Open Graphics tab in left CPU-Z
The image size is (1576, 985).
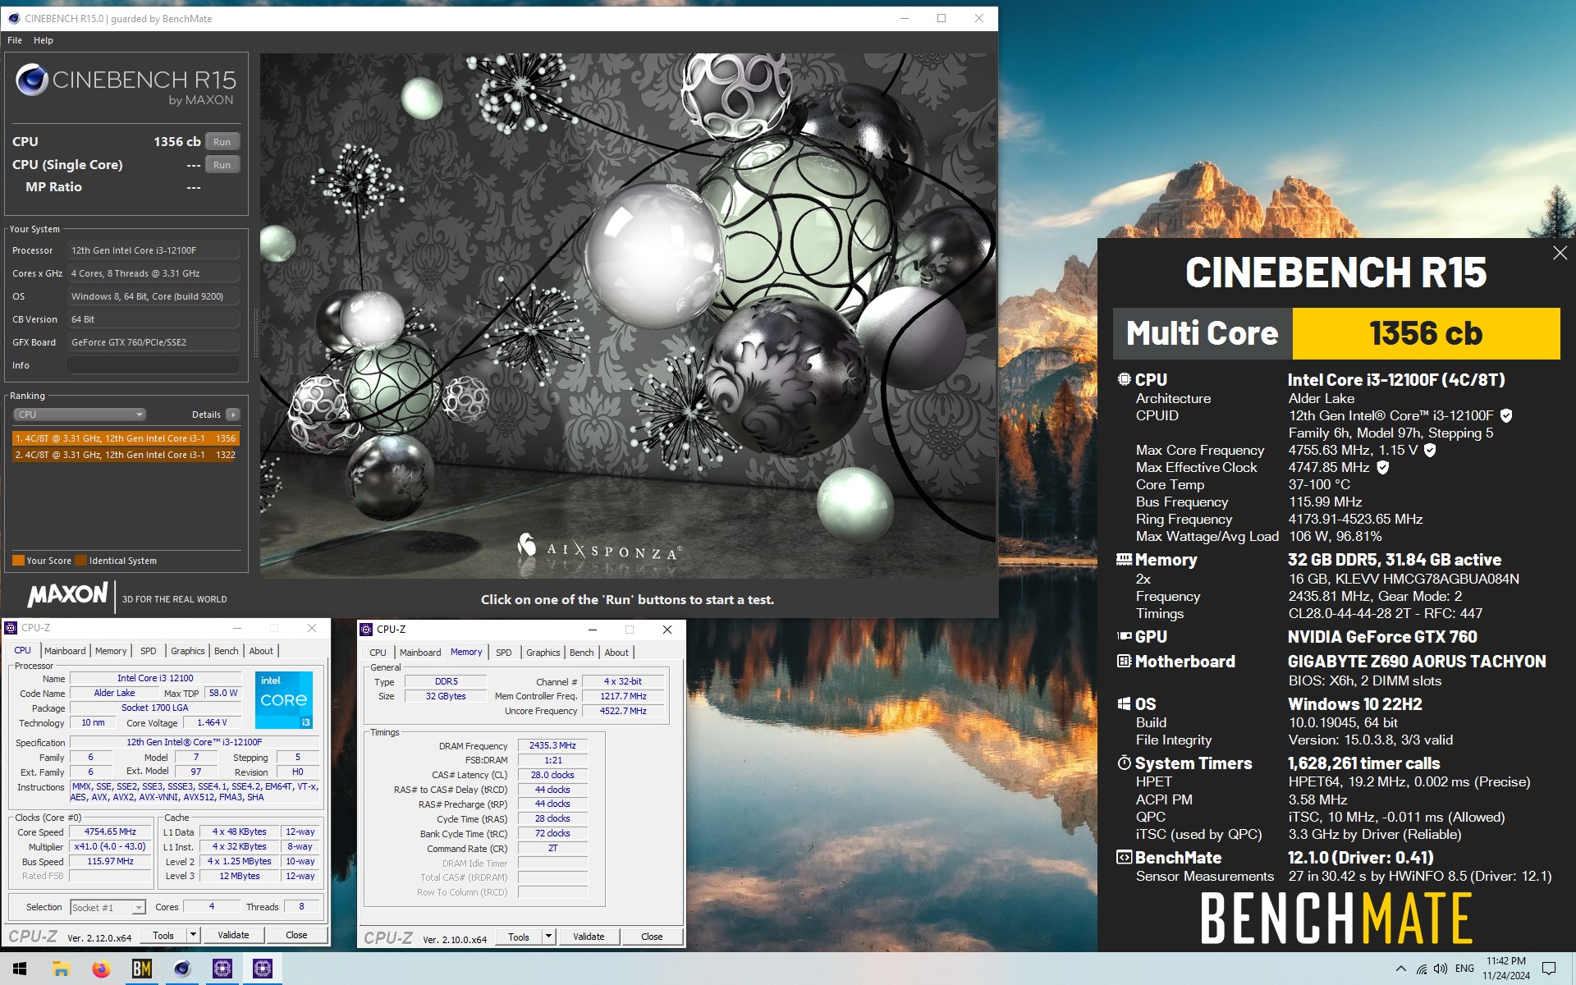pyautogui.click(x=188, y=651)
